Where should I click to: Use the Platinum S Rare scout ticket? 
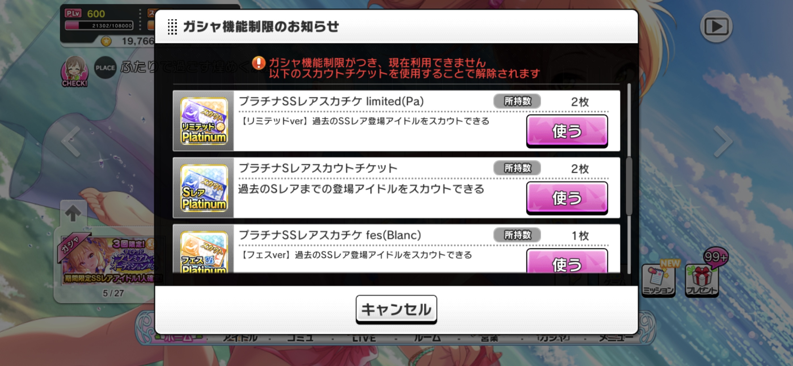tap(567, 198)
